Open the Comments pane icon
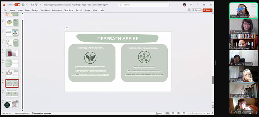The image size is (259, 117). tap(189, 10)
